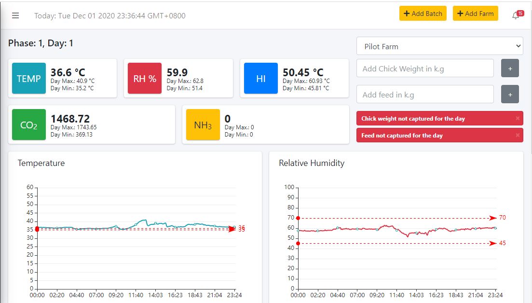Expand the Pilot Farm dropdown
The image size is (532, 303).
439,46
